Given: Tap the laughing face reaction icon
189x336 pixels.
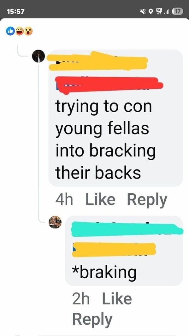Looking at the screenshot, I should 19,31.
